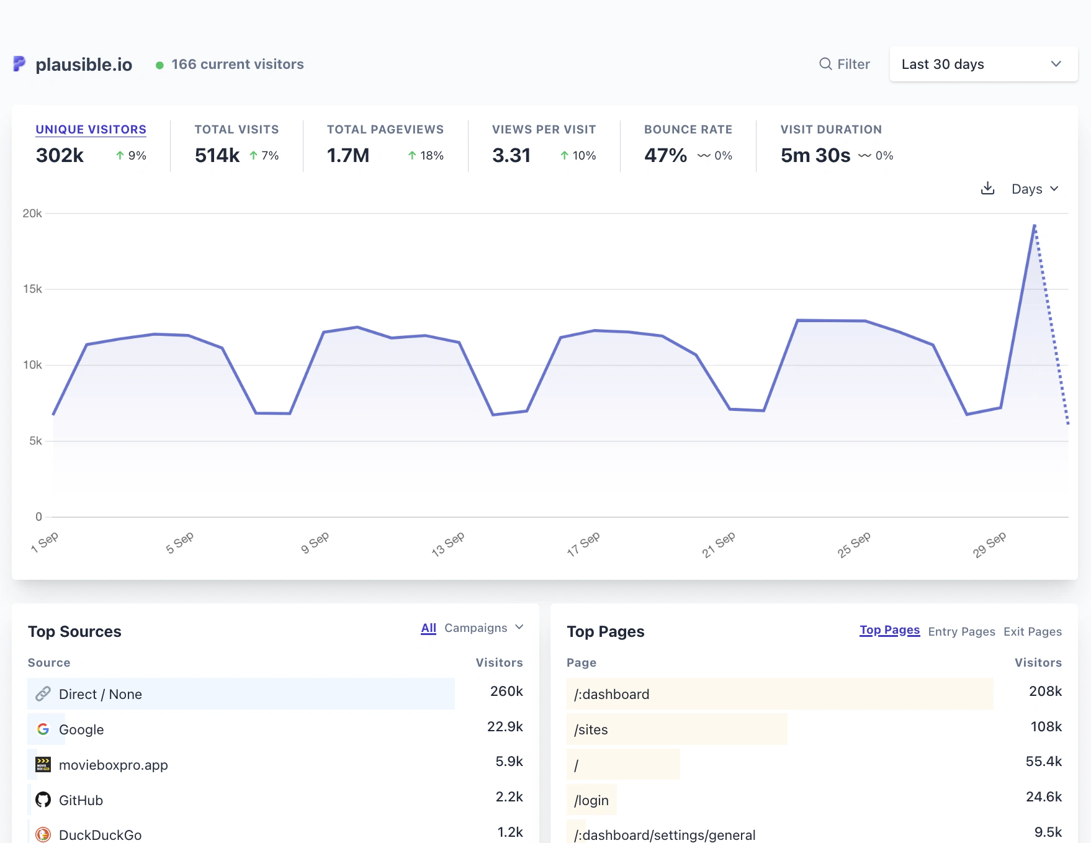Click the /login row's visitor bar

coord(591,800)
